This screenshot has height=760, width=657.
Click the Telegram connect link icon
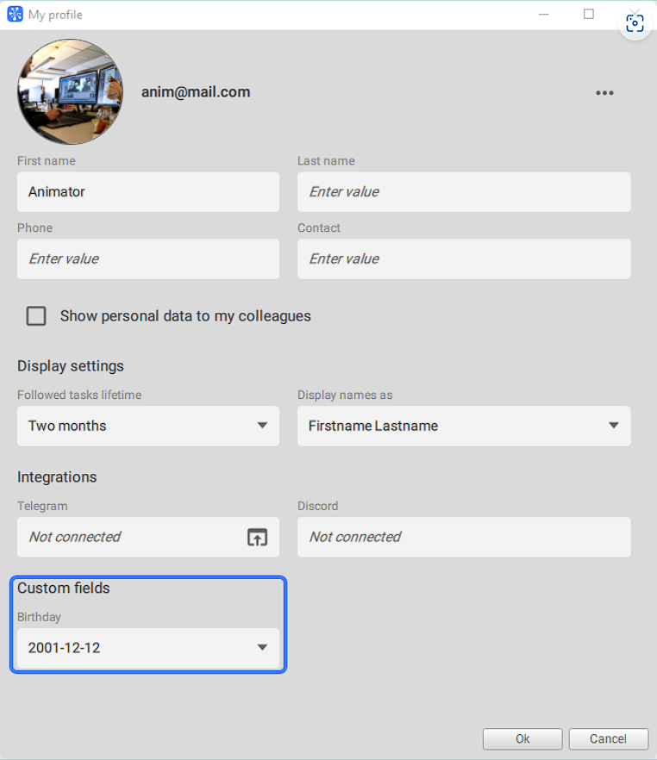pyautogui.click(x=257, y=537)
